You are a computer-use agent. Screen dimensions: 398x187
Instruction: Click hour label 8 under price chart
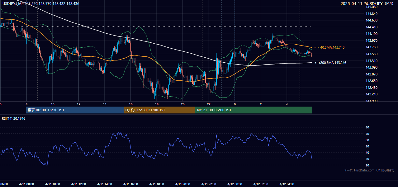point(27,104)
